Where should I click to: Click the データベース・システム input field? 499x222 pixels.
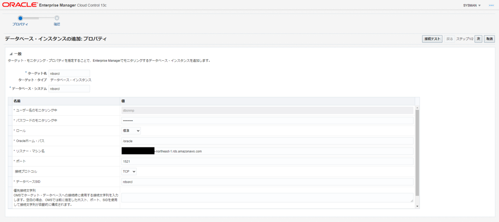pyautogui.click(x=69, y=88)
